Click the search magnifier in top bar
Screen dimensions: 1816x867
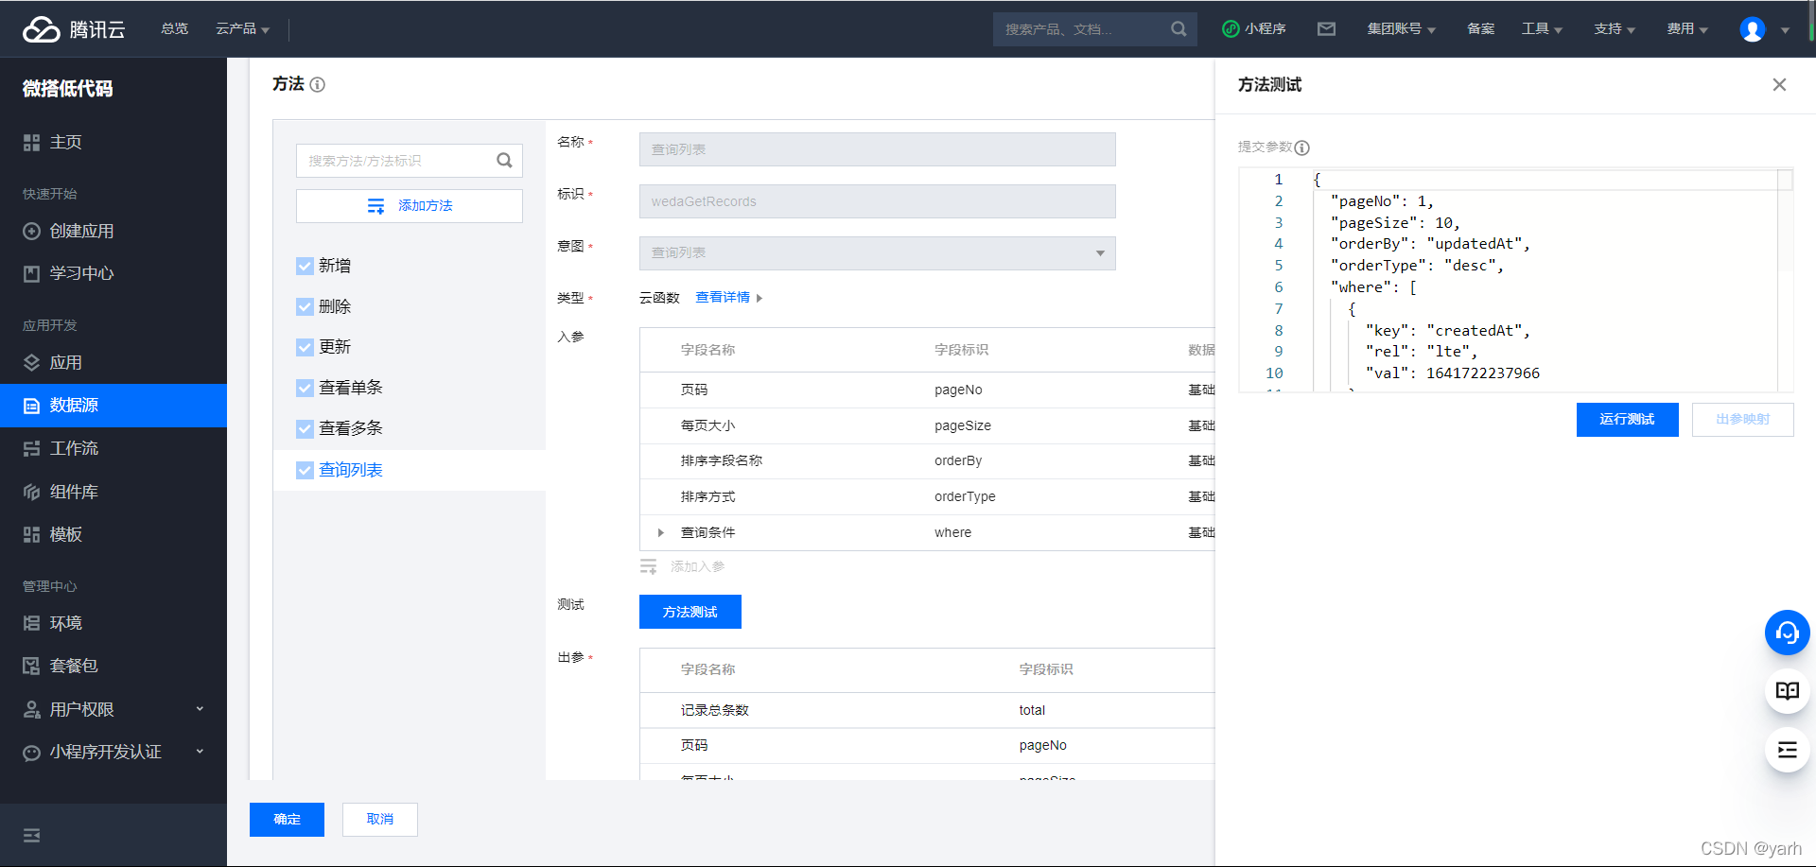pos(1179,29)
